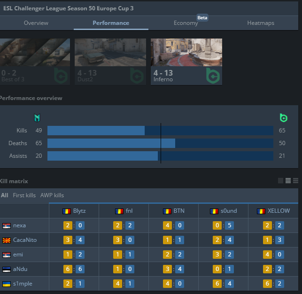This screenshot has width=302, height=294.
Task: Click the Kills comparison bar
Action: click(160, 131)
